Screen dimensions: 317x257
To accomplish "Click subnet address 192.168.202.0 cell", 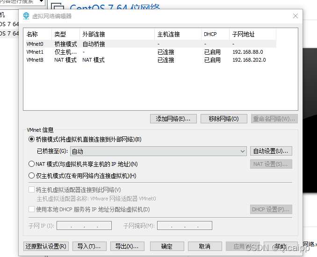I will click(249, 60).
